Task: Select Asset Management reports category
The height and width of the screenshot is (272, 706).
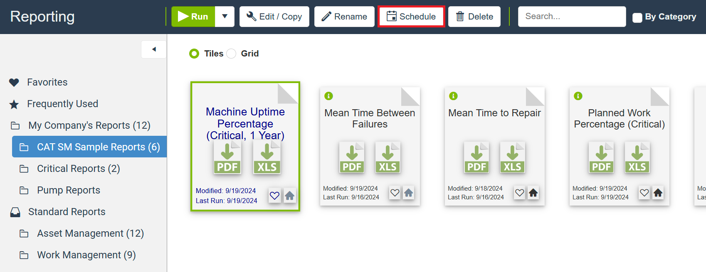Action: coord(90,233)
